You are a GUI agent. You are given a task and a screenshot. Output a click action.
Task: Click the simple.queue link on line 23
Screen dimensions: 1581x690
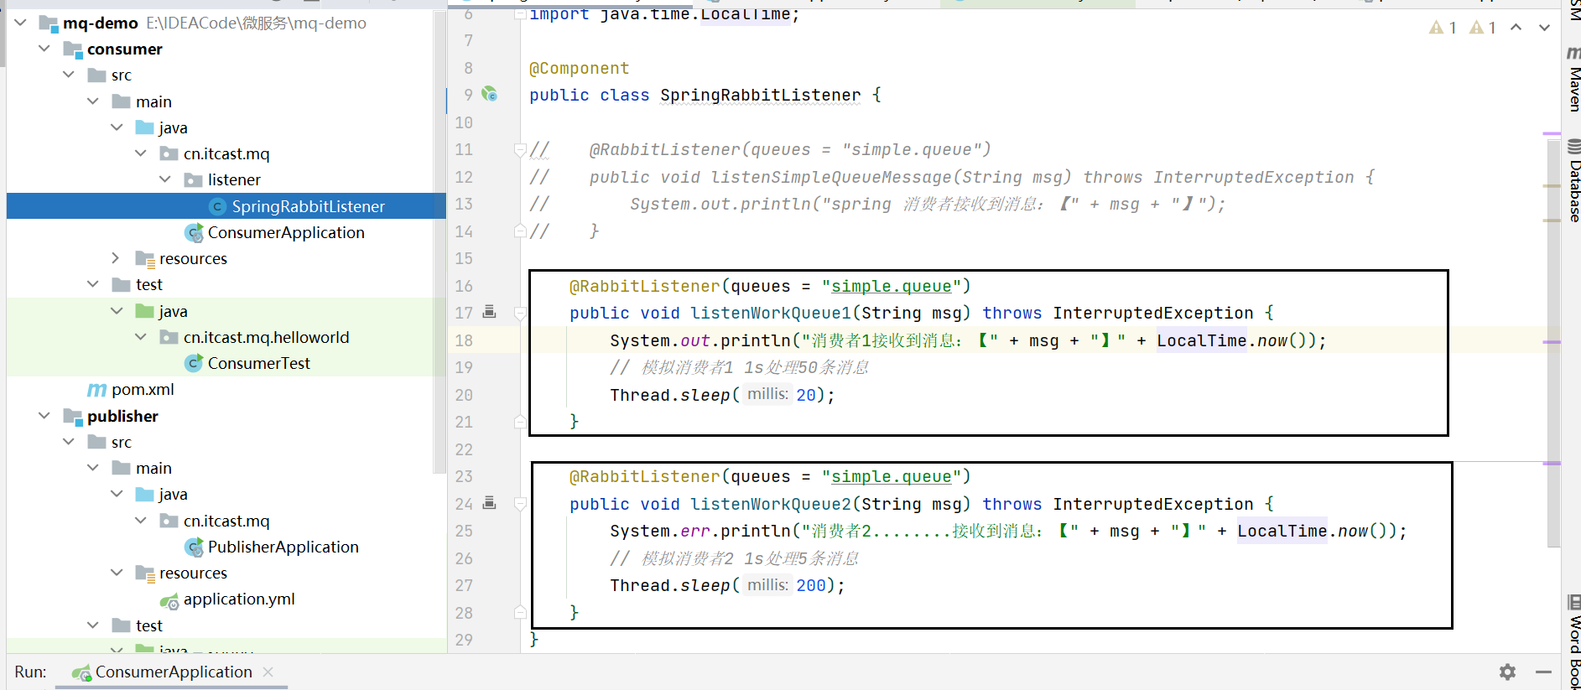pos(891,477)
